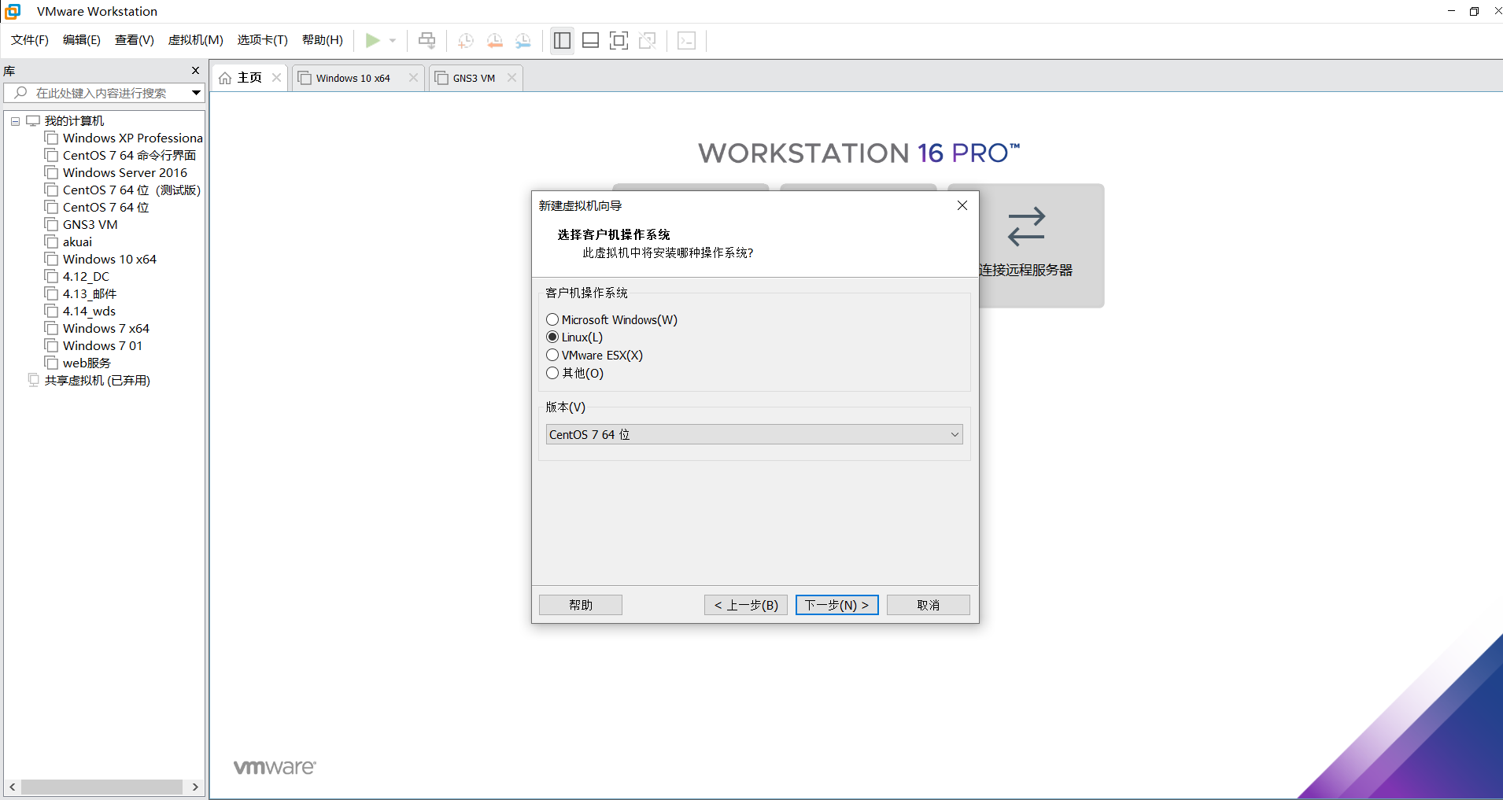Select GNS3 VM in the library tree

82,225
